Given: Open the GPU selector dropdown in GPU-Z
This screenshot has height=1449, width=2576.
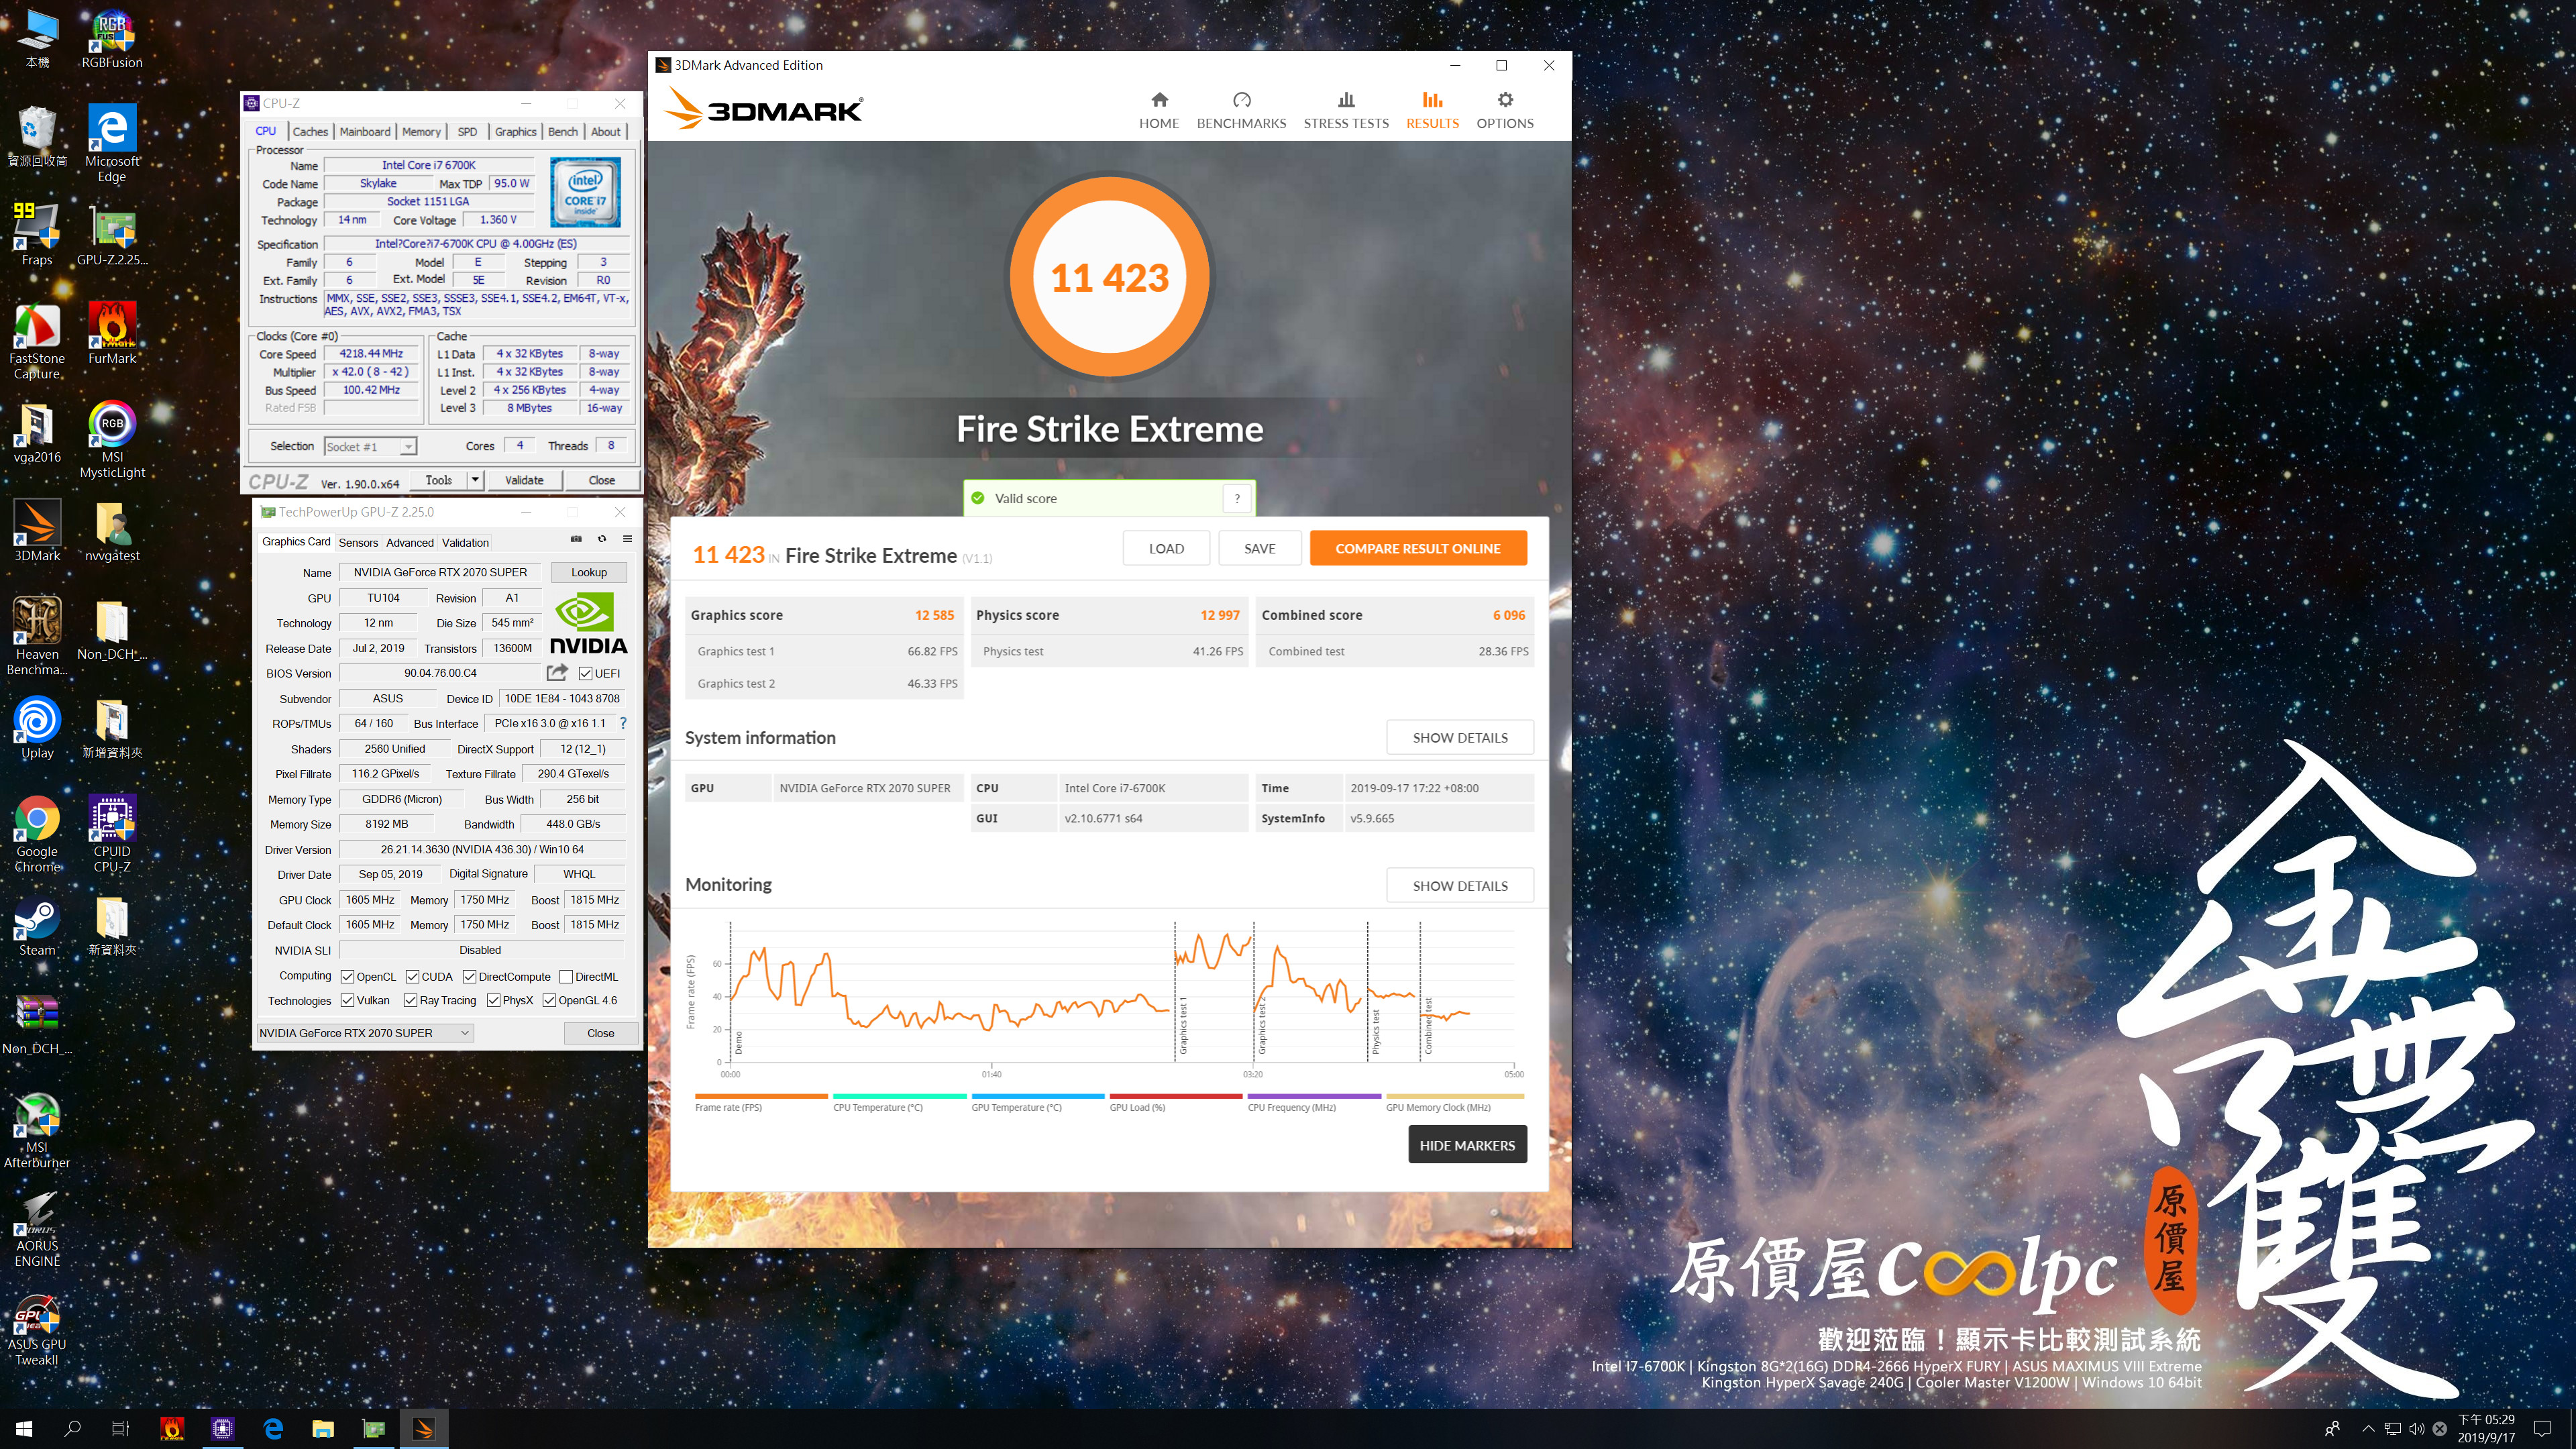Looking at the screenshot, I should pyautogui.click(x=364, y=1033).
